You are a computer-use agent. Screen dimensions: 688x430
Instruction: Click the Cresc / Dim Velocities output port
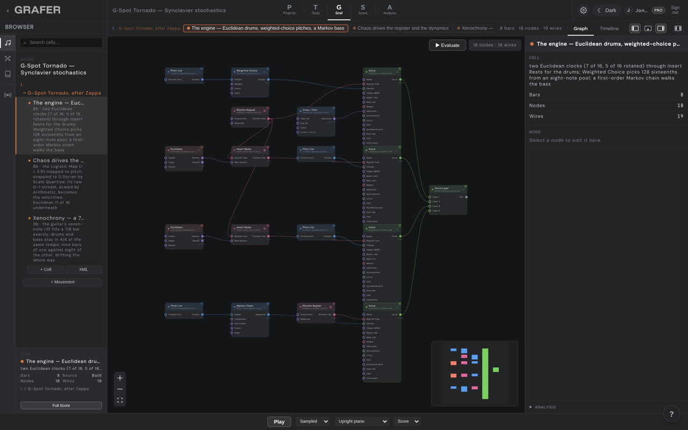pos(334,119)
